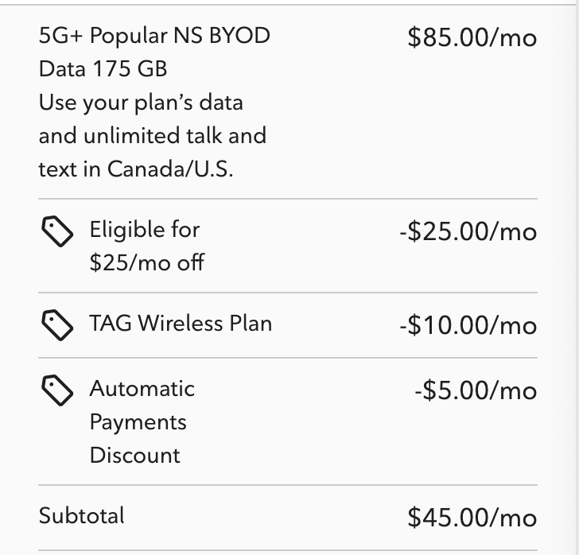Click the "text in Canada/U.S." line
579x555 pixels.
136,169
